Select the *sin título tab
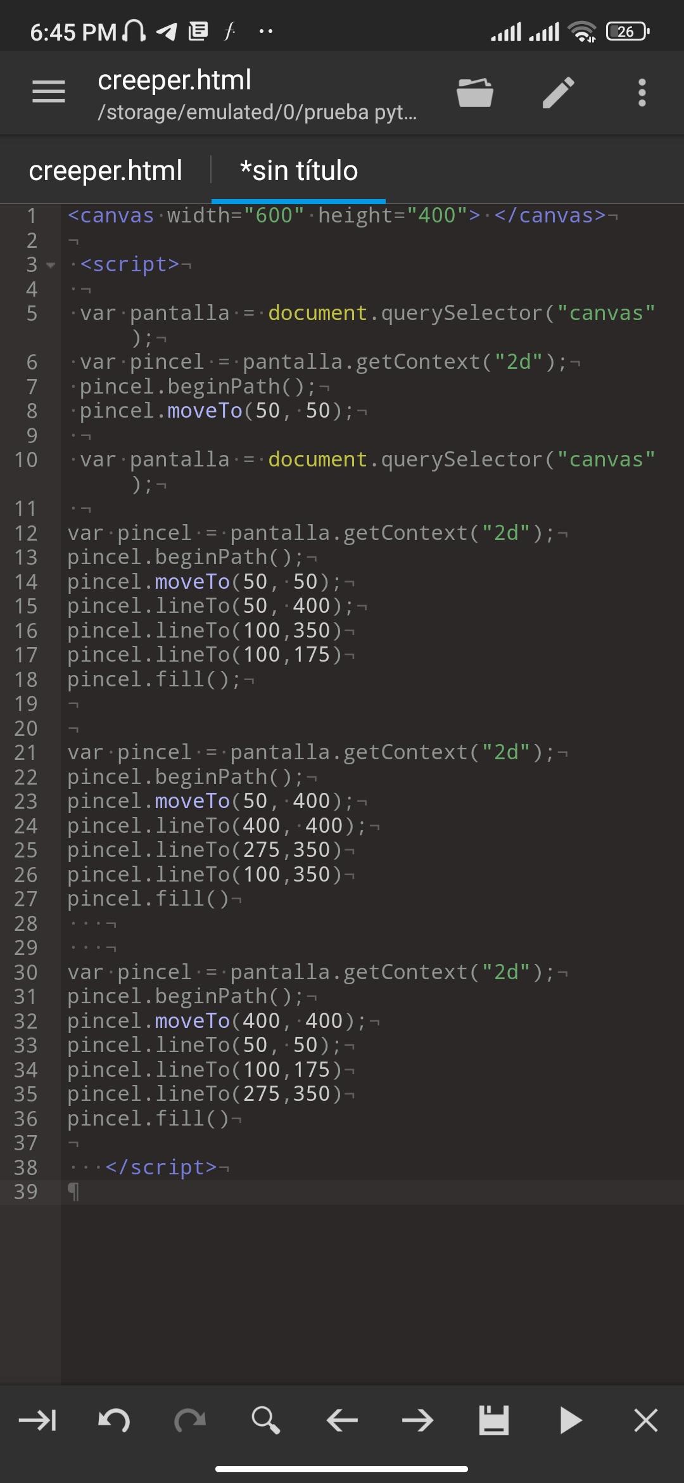Screen dimensions: 684x1483 [299, 170]
